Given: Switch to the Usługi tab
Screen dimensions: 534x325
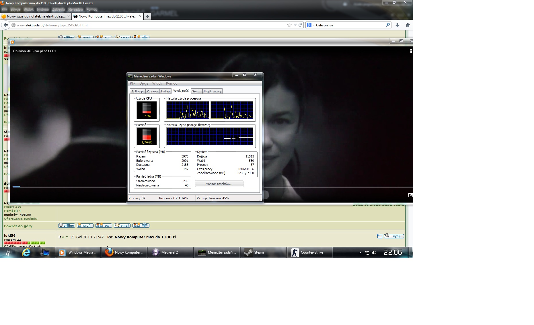Looking at the screenshot, I should click(165, 91).
